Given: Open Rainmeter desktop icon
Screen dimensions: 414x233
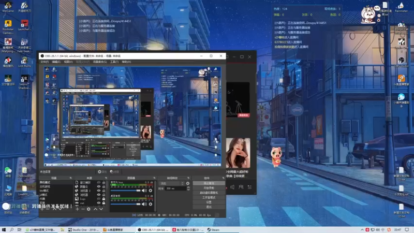Looking at the screenshot, I should pyautogui.click(x=402, y=7).
